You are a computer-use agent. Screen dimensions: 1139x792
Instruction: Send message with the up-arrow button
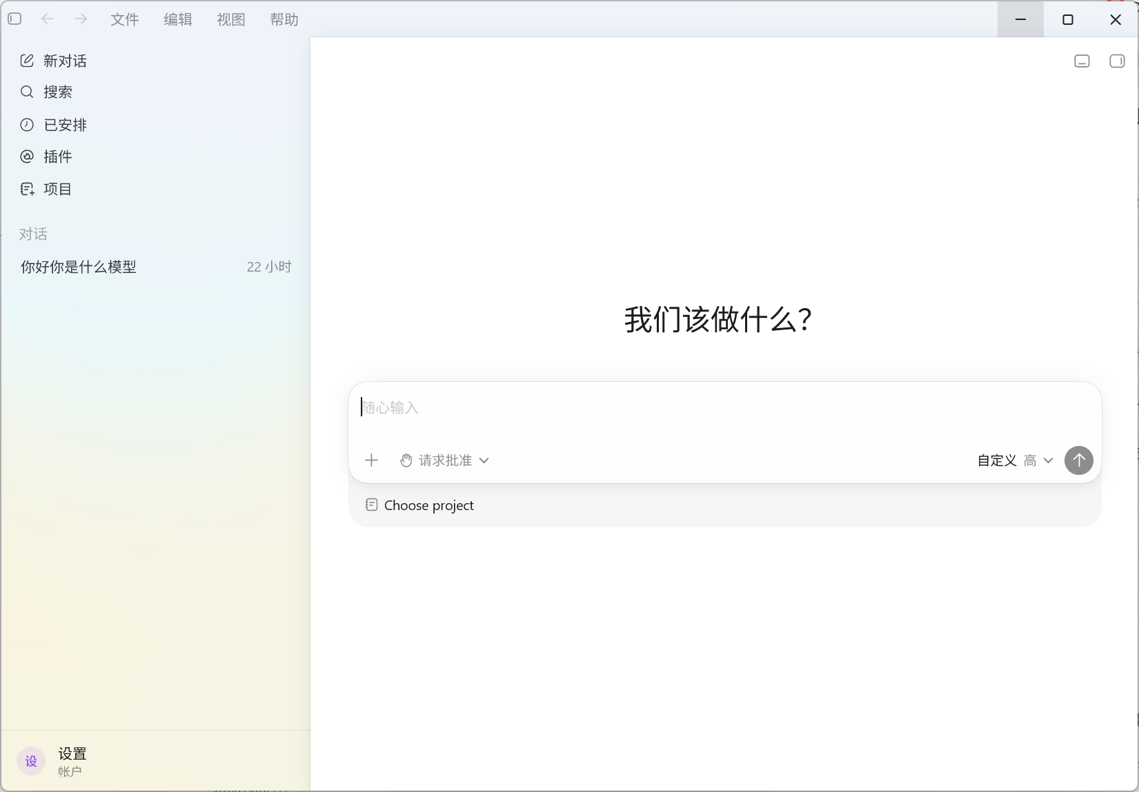[x=1079, y=460]
